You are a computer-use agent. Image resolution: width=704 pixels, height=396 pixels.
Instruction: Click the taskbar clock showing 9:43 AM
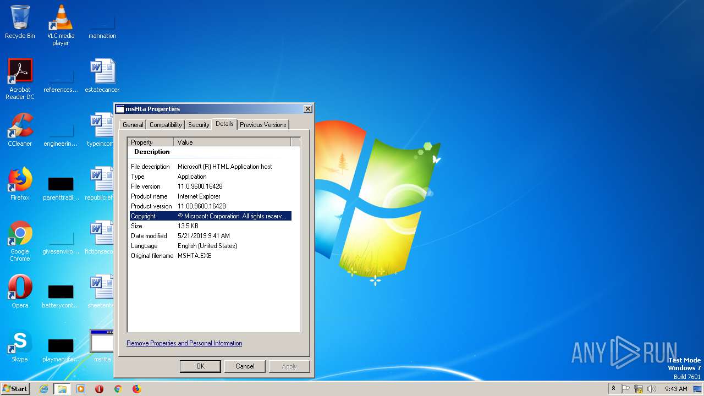(676, 389)
